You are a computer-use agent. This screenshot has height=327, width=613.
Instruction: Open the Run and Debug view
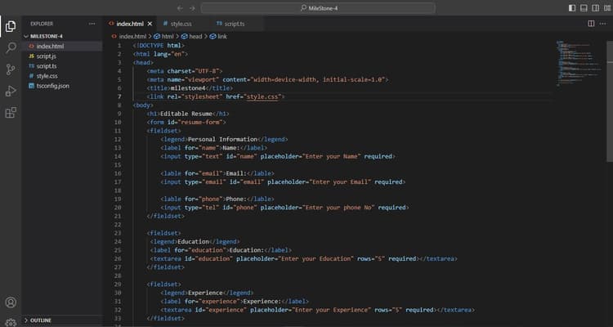[11, 91]
